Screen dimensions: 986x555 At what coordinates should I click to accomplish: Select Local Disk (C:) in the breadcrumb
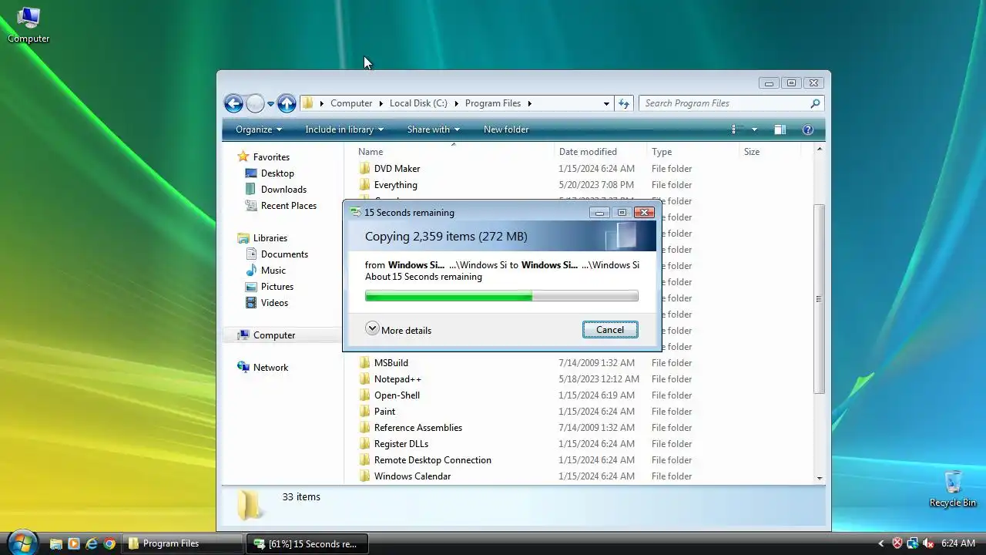(x=418, y=103)
